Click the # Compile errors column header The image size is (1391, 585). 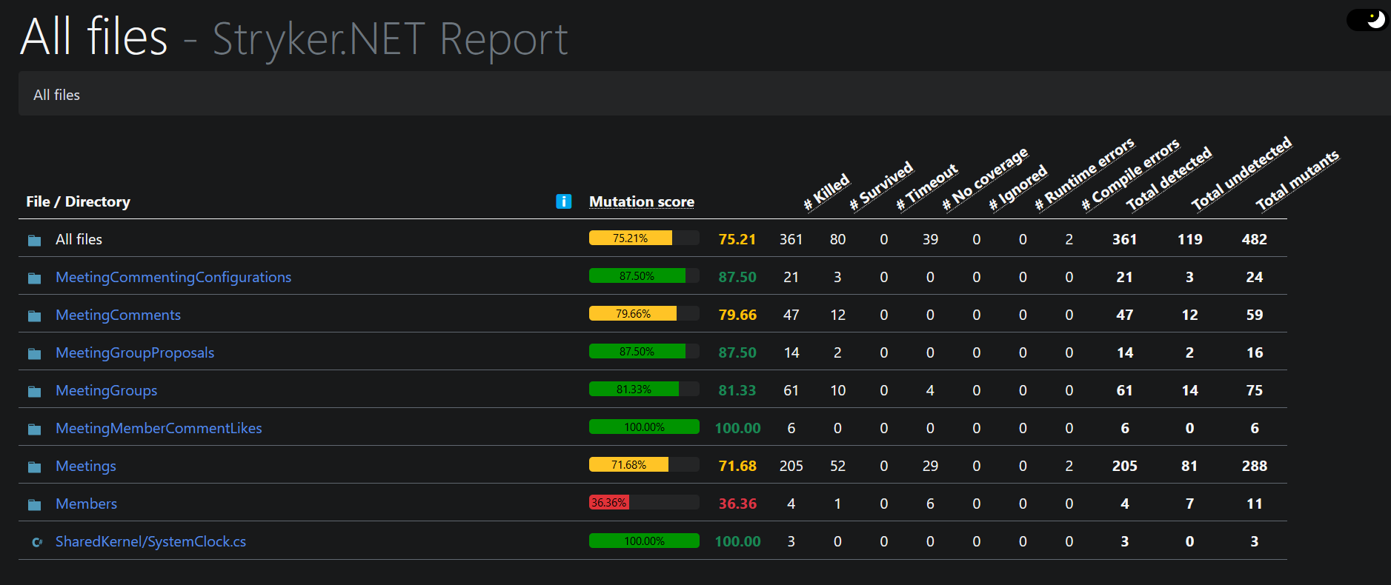coord(1131,175)
